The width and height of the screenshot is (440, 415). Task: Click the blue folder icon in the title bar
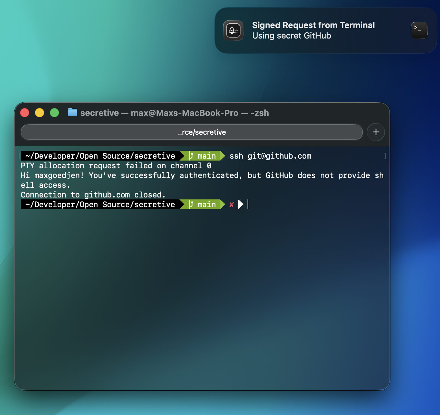click(x=72, y=112)
